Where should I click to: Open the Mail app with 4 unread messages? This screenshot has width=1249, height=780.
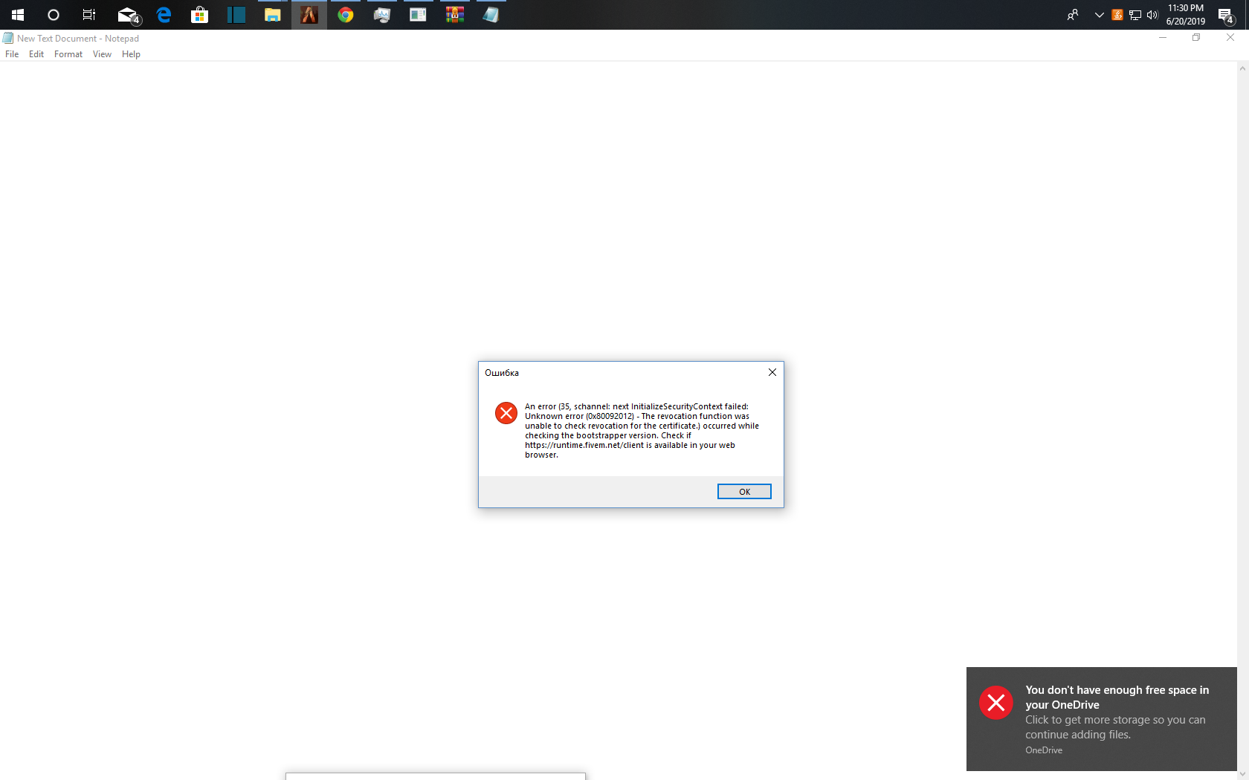click(x=126, y=15)
